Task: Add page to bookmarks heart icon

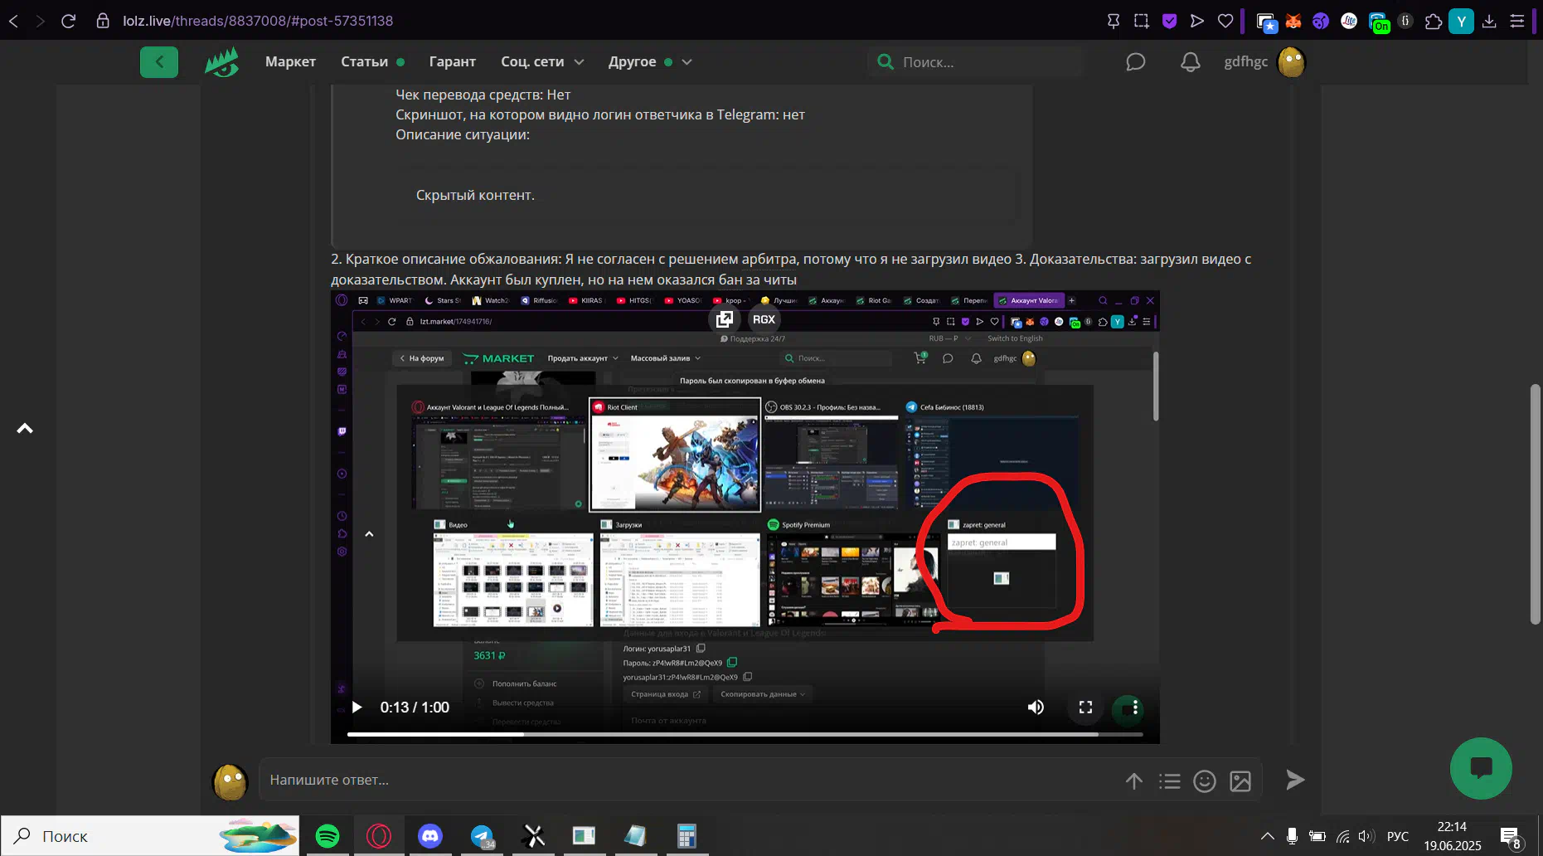Action: (x=1225, y=21)
